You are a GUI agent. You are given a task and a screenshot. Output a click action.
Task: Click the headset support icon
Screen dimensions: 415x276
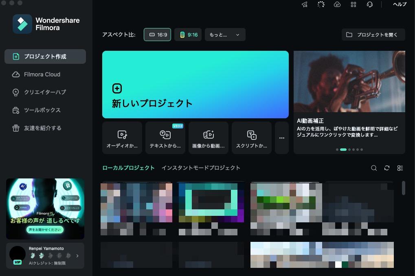369,4
